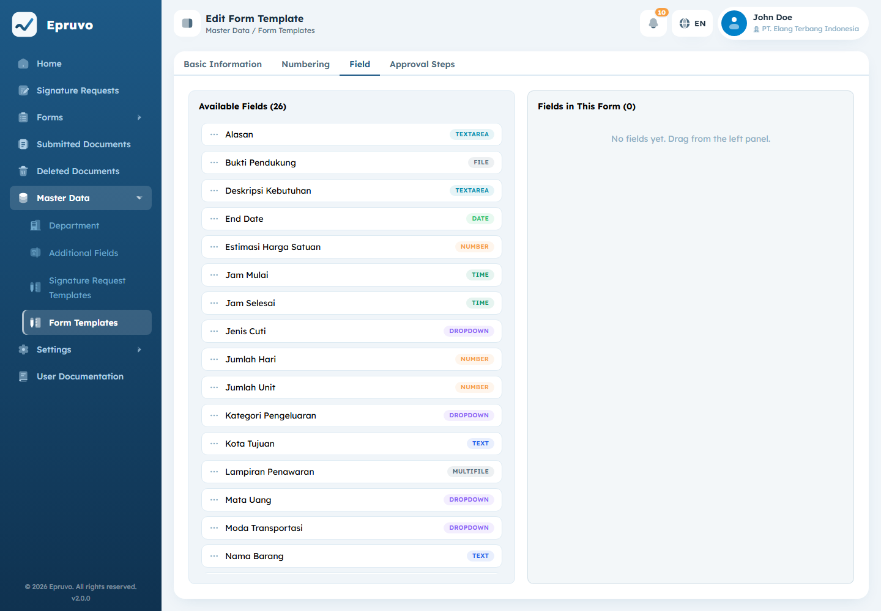
Task: Click Form Templates in the breadcrumb
Action: 286,31
